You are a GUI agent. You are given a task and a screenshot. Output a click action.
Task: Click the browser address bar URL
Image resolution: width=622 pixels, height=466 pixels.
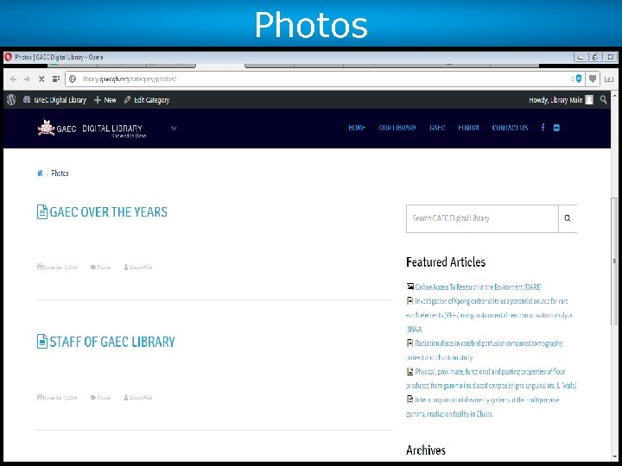tap(130, 79)
